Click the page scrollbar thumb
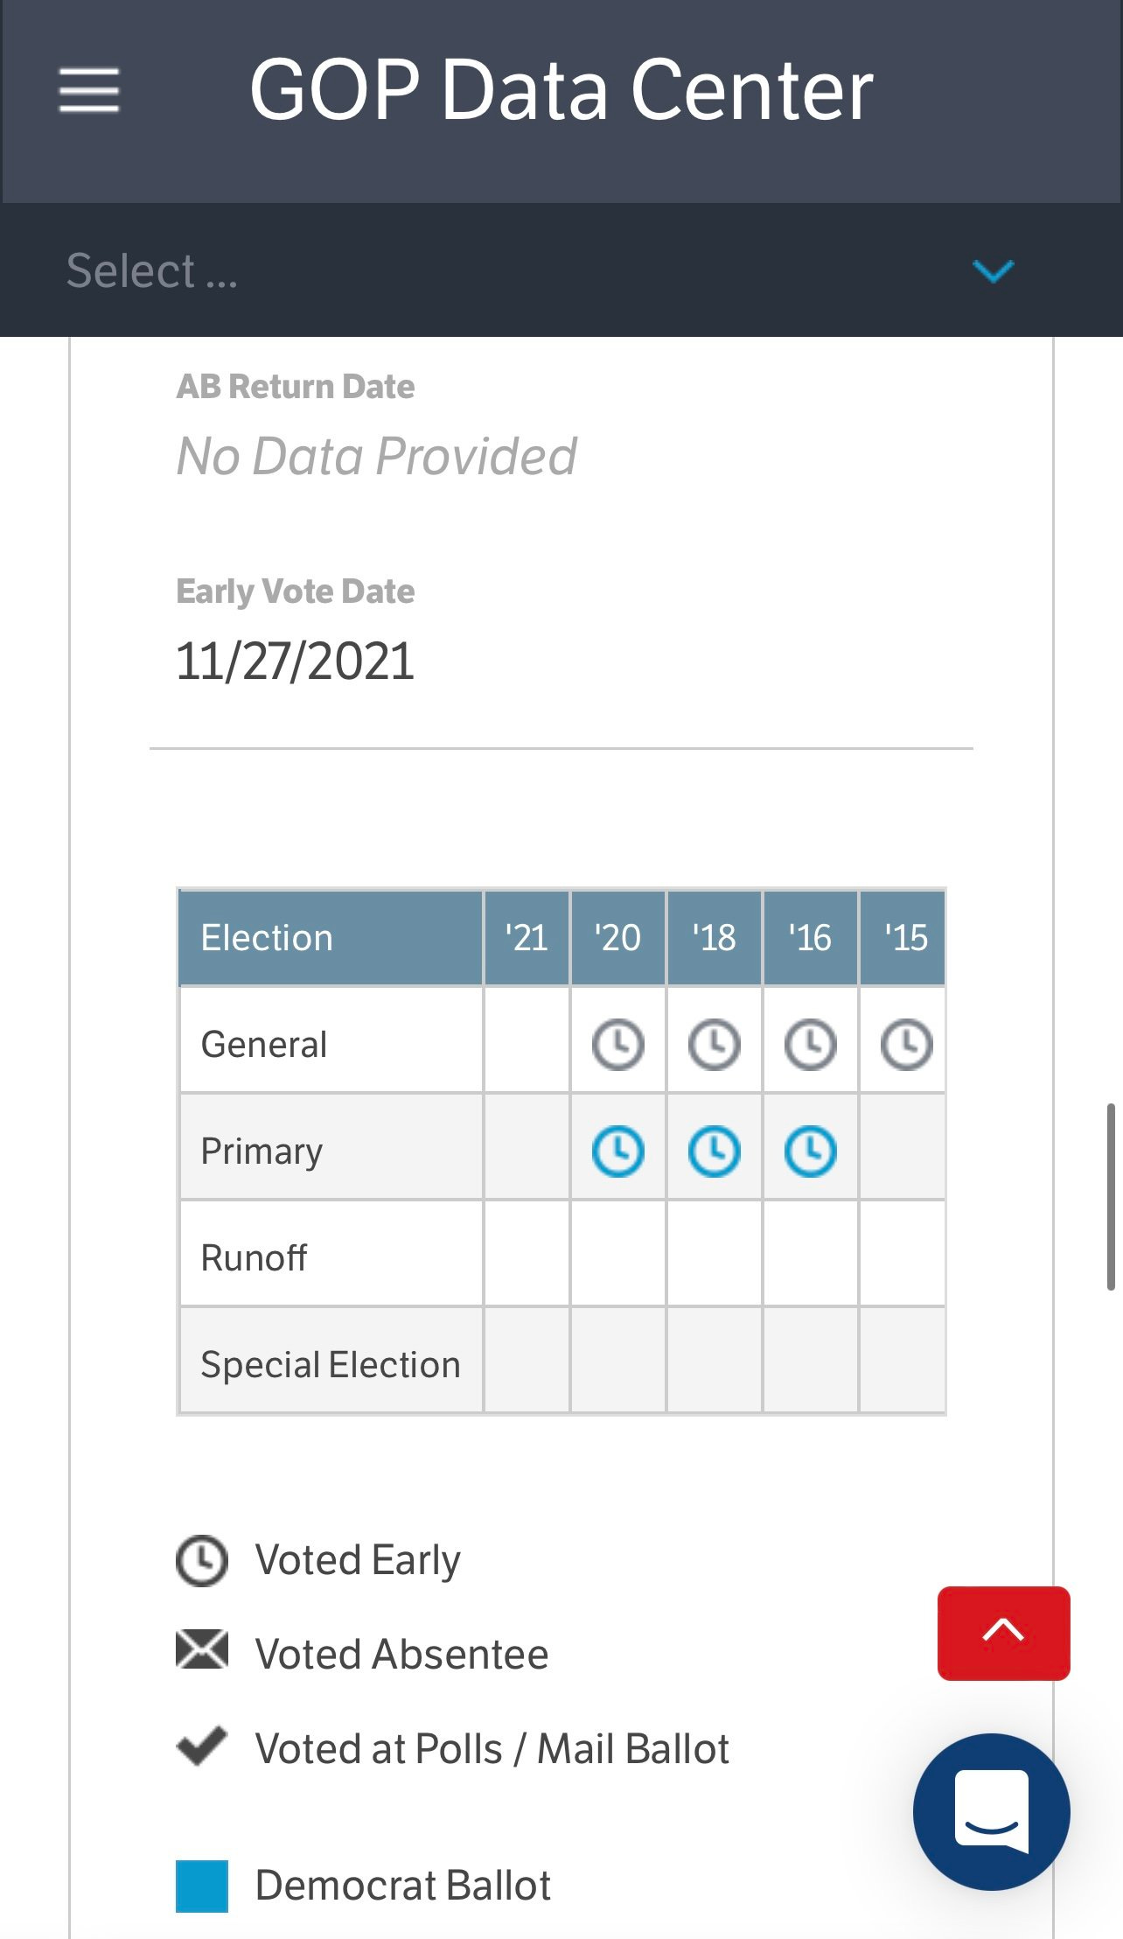 pyautogui.click(x=1111, y=1197)
